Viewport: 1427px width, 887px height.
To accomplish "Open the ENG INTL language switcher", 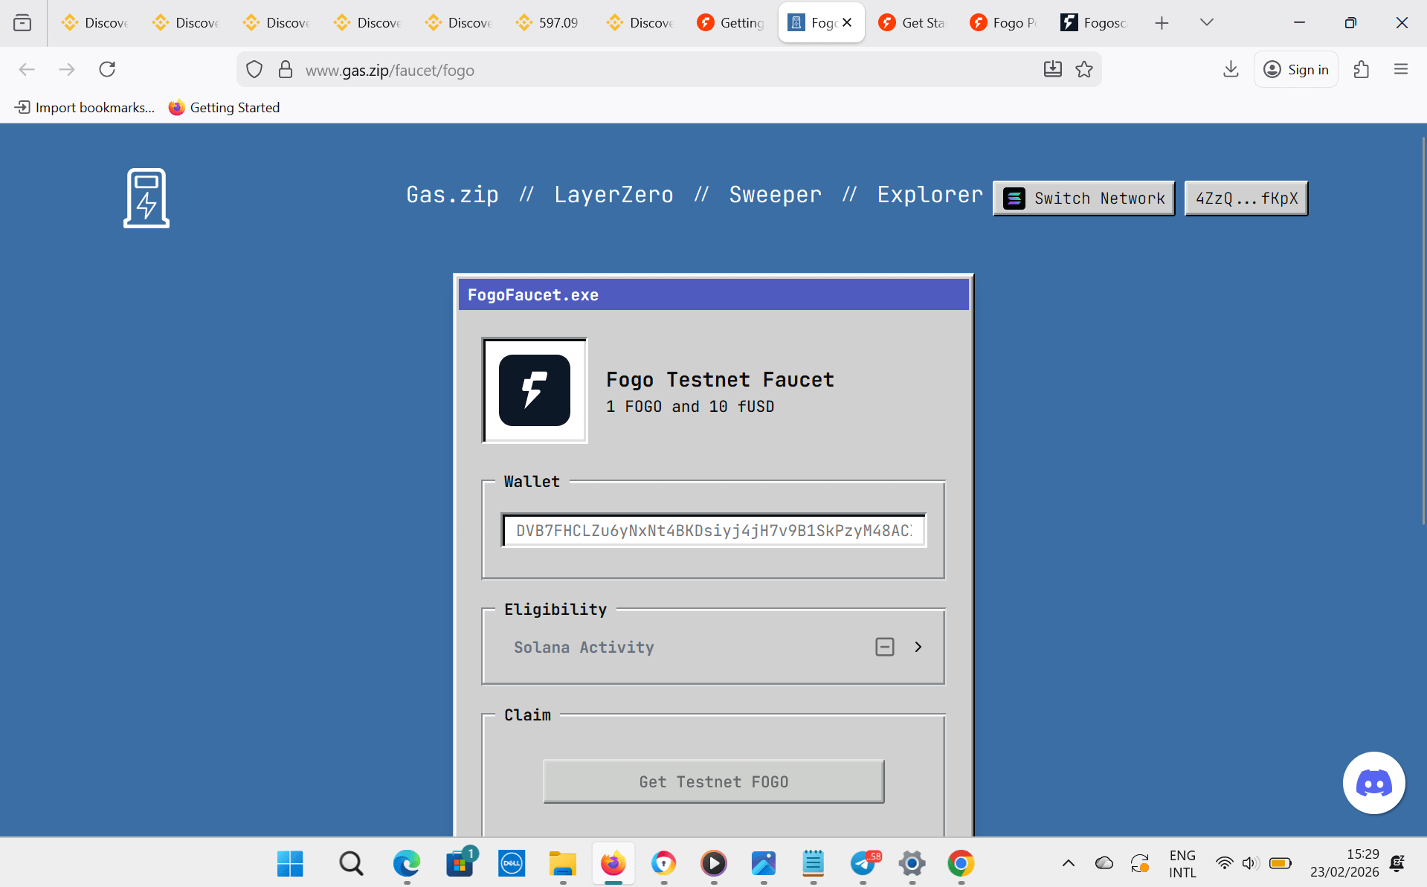I will coord(1182,864).
